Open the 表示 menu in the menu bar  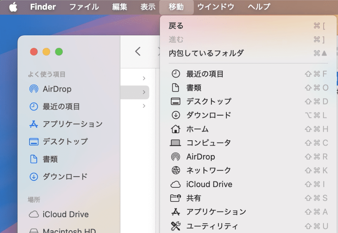coord(148,7)
